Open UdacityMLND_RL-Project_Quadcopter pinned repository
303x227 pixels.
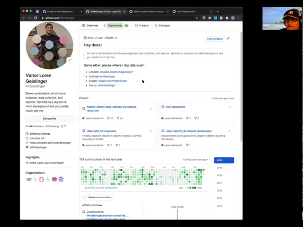click(188, 131)
